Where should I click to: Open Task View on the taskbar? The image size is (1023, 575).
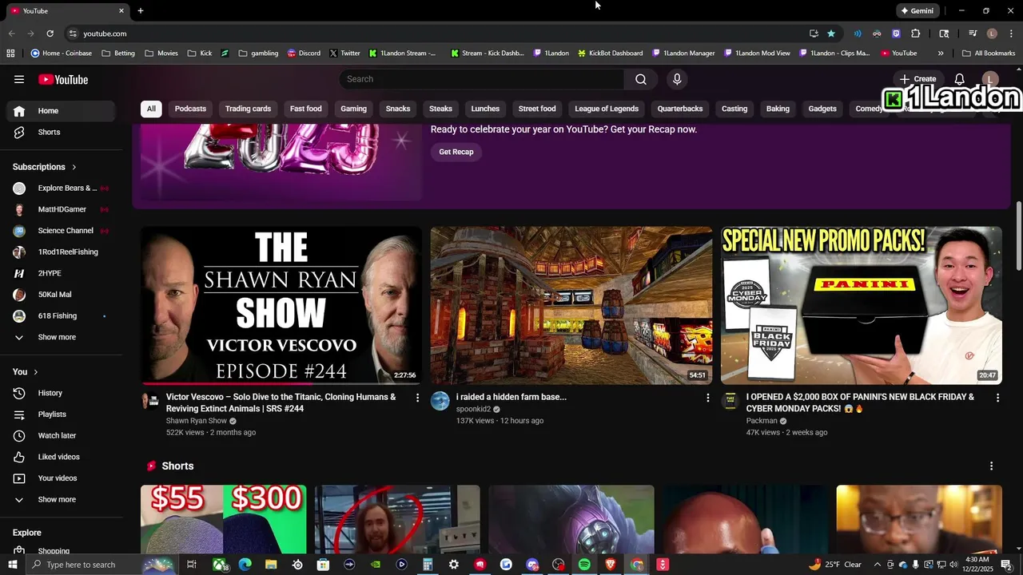(192, 565)
